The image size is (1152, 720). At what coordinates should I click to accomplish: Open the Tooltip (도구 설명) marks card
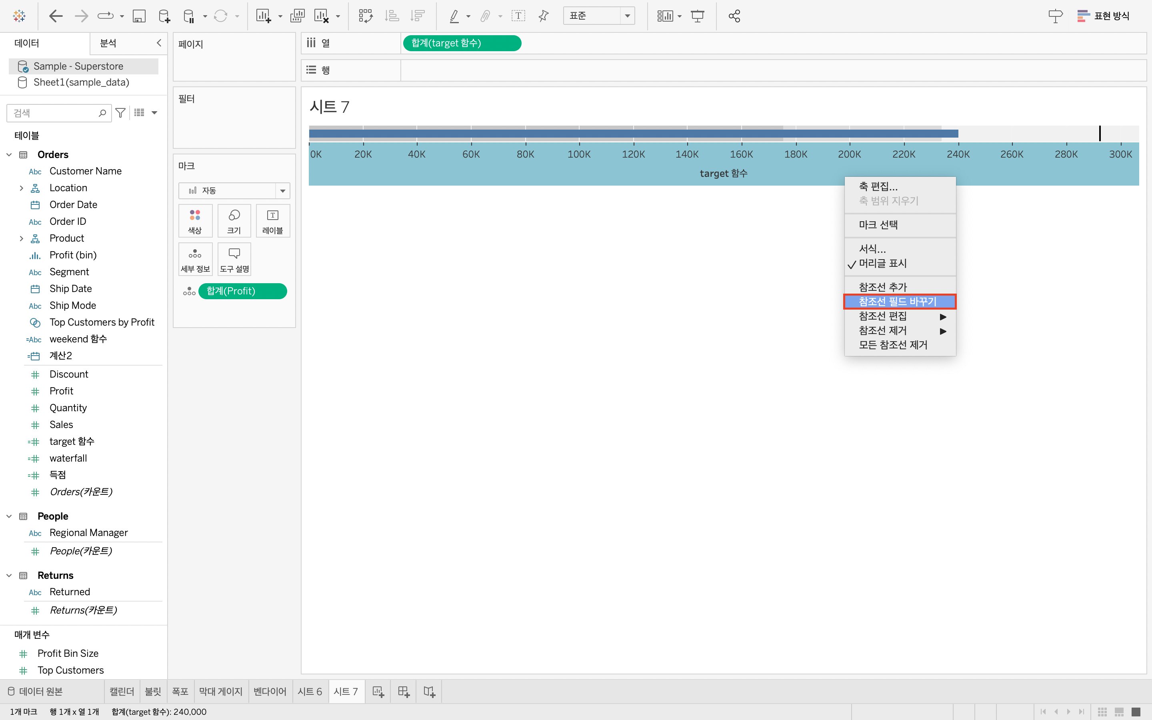pyautogui.click(x=234, y=260)
